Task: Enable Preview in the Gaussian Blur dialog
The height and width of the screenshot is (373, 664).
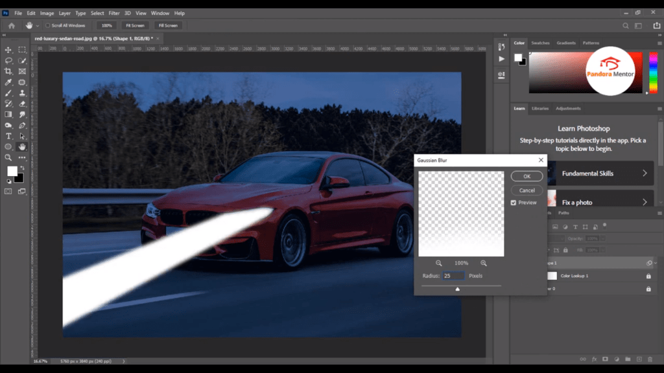Action: point(514,202)
